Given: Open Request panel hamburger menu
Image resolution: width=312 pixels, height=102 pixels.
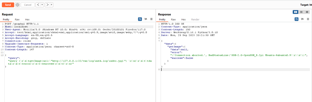Looking at the screenshot, I should (151, 19).
